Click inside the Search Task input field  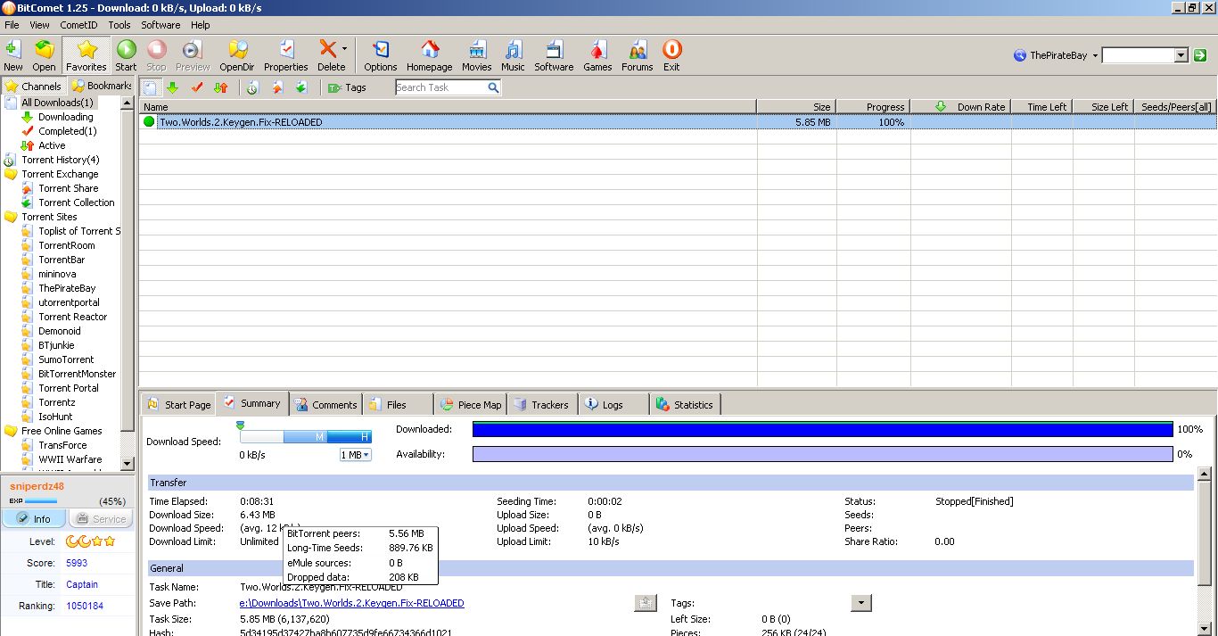[x=440, y=87]
